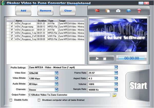Click the Type column header
This screenshot has height=108, width=154.
tap(53, 21)
